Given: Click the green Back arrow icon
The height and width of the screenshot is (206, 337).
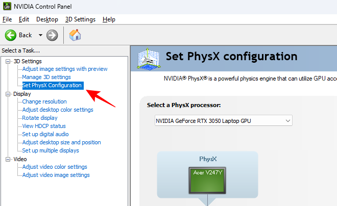Looking at the screenshot, I should pyautogui.click(x=10, y=35).
